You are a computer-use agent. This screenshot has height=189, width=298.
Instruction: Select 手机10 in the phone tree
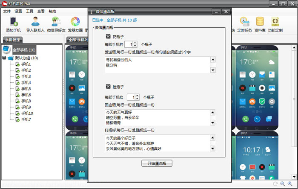tap(27, 113)
